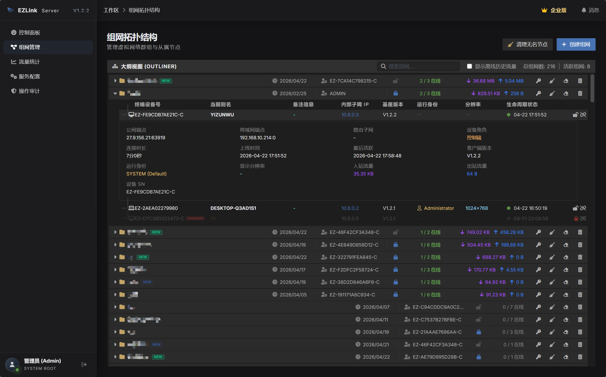The image size is (606, 377).
Task: Click the 创建组网 button
Action: click(x=576, y=44)
